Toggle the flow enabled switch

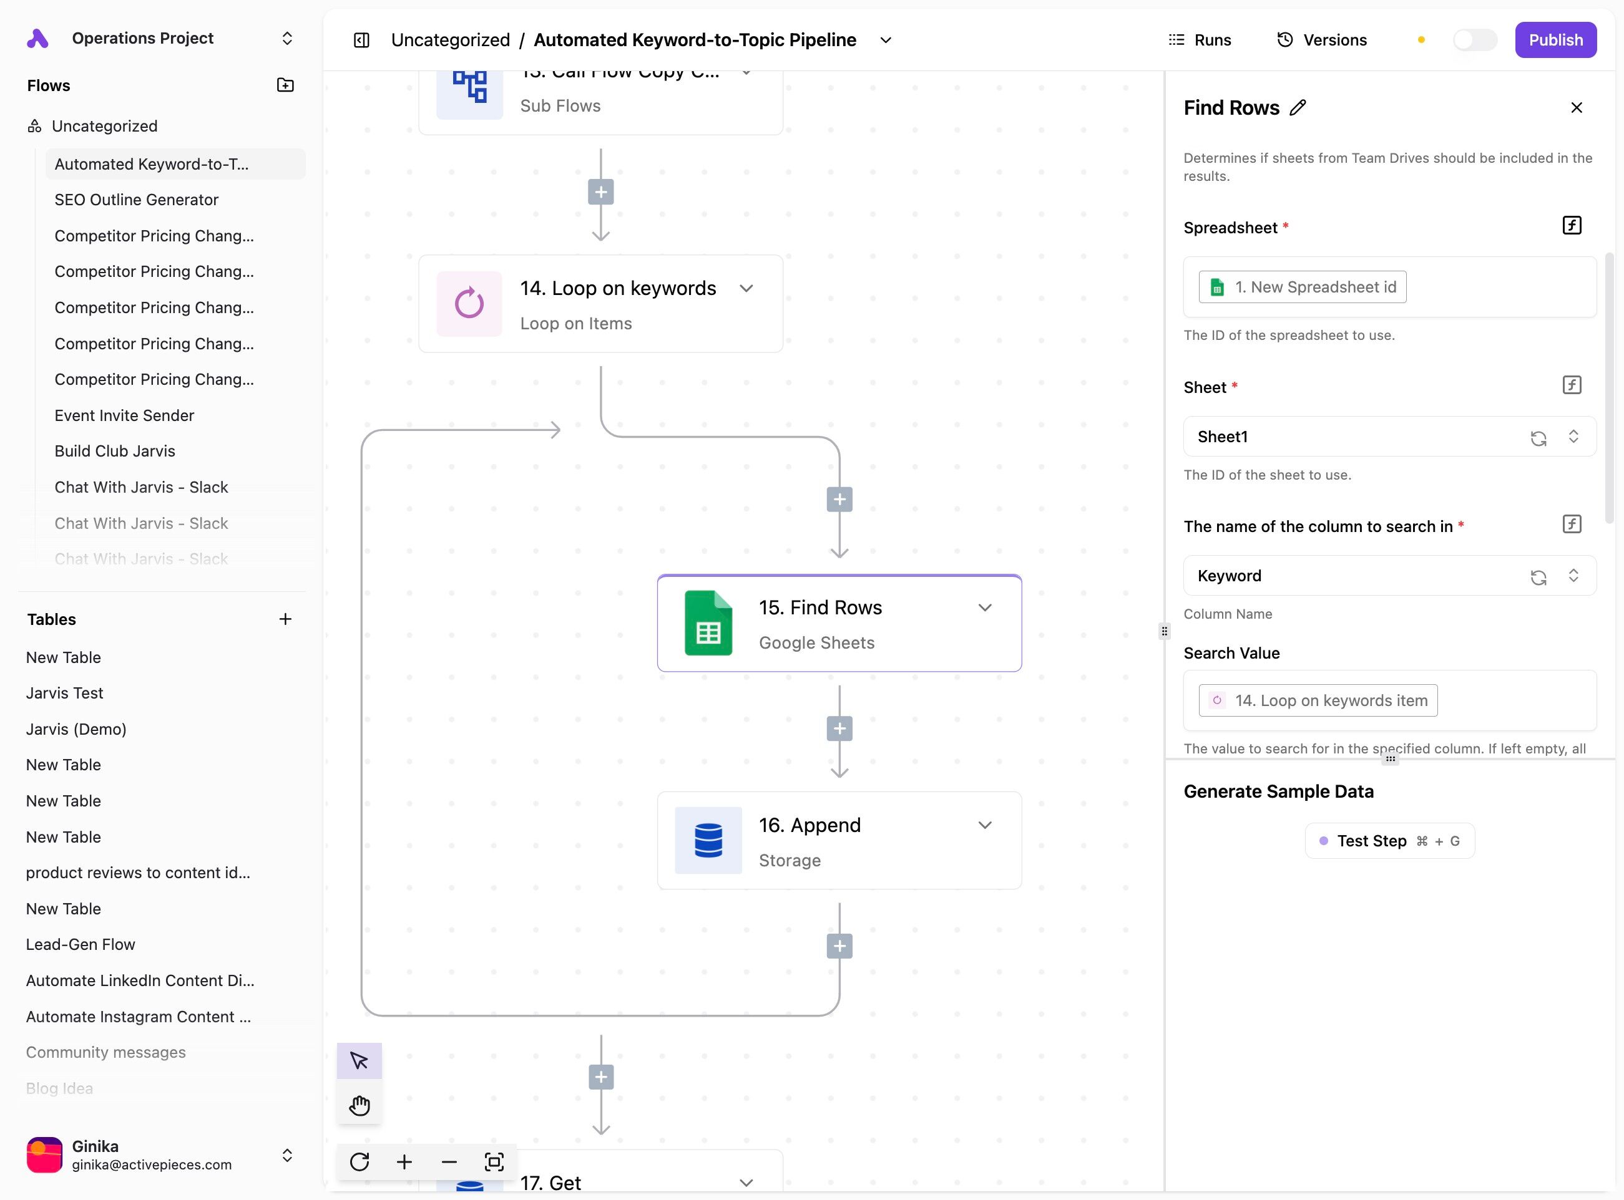(1474, 40)
